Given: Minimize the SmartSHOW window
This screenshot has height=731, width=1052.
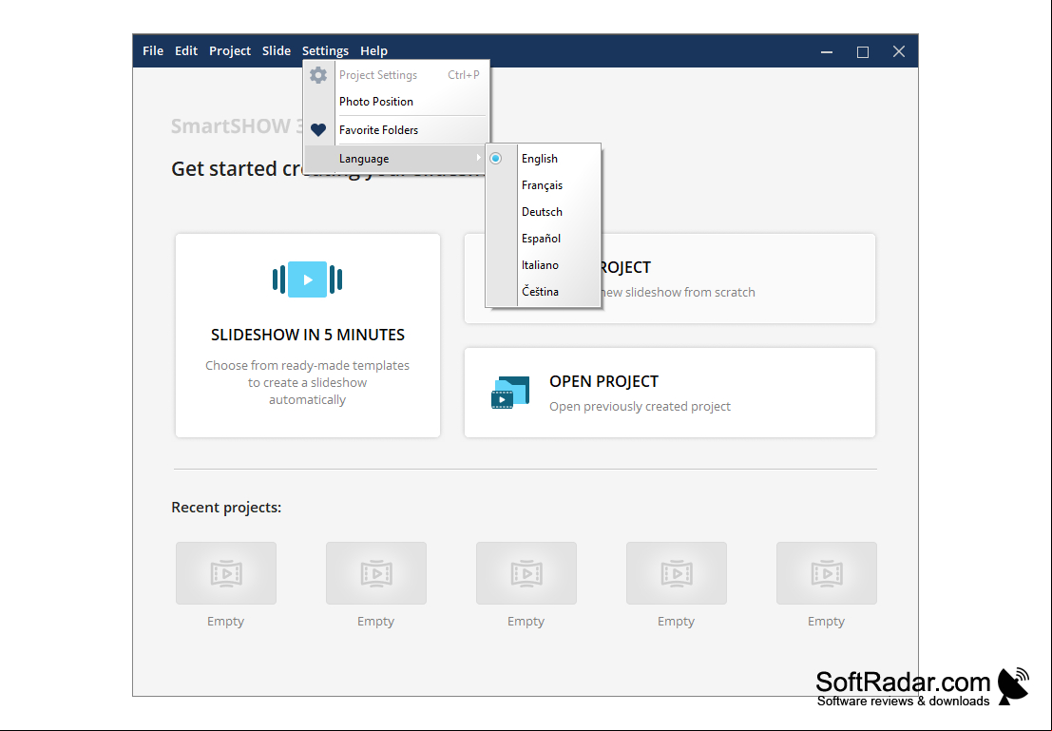Looking at the screenshot, I should click(x=827, y=51).
